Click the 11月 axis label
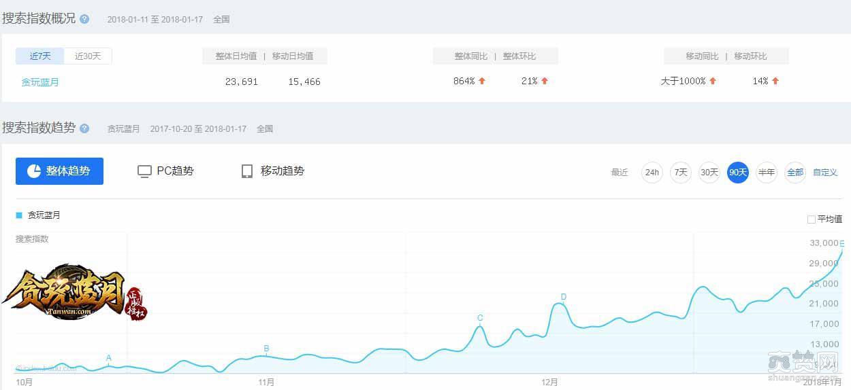Viewport: 851px width, 390px height. [267, 383]
